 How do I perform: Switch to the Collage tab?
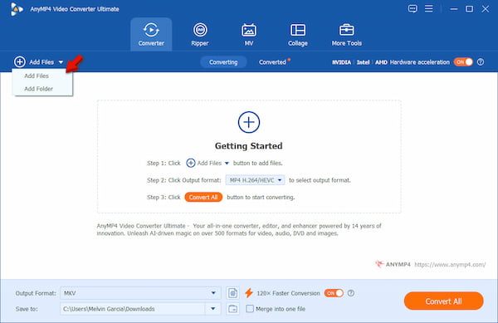298,34
